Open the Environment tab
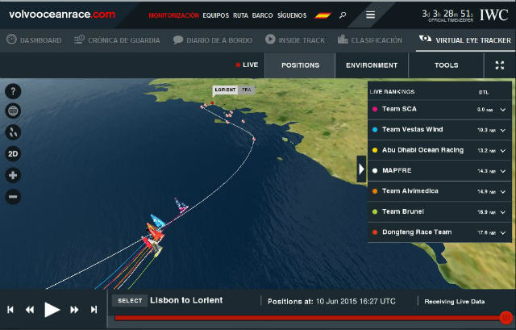The image size is (516, 330). point(372,65)
